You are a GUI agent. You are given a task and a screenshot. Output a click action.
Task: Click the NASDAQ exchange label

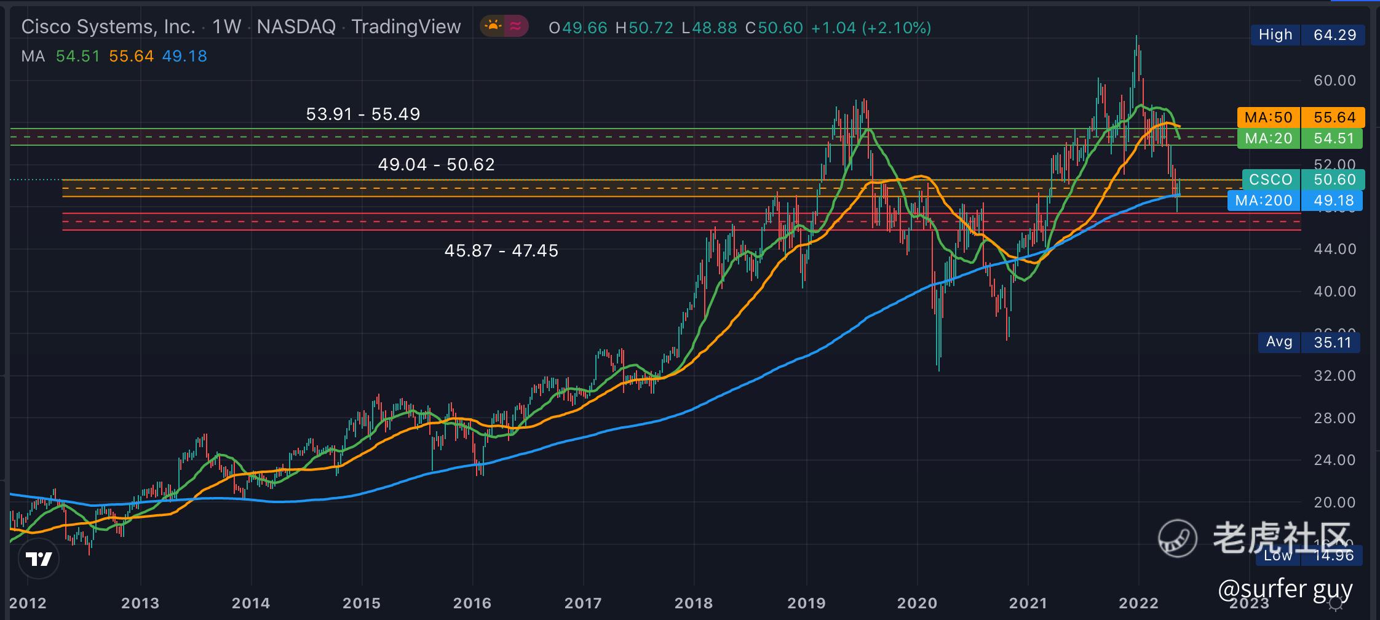coord(296,27)
